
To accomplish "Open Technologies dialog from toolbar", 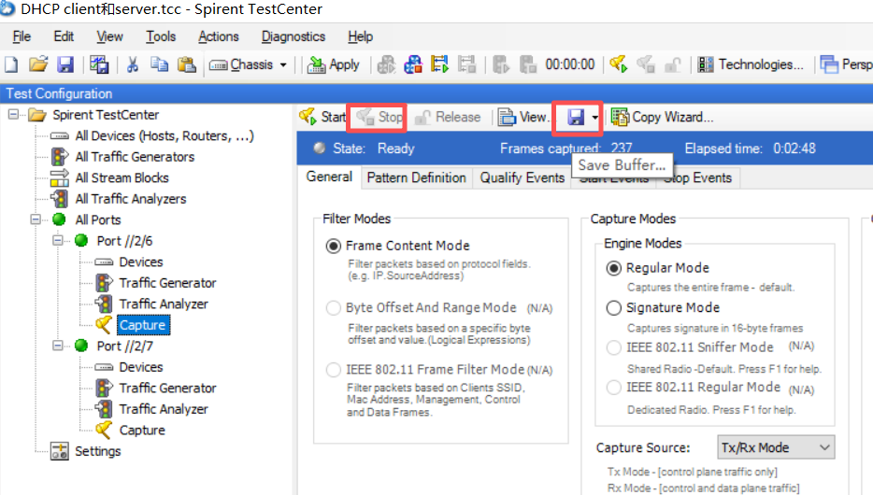I will 750,64.
